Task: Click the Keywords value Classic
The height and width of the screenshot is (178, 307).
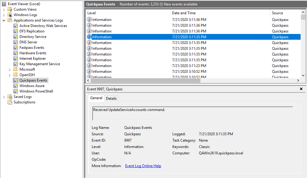Action: pyautogui.click(x=204, y=146)
